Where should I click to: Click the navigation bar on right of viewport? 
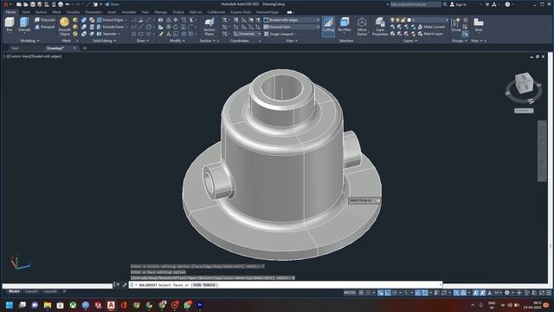(542, 151)
